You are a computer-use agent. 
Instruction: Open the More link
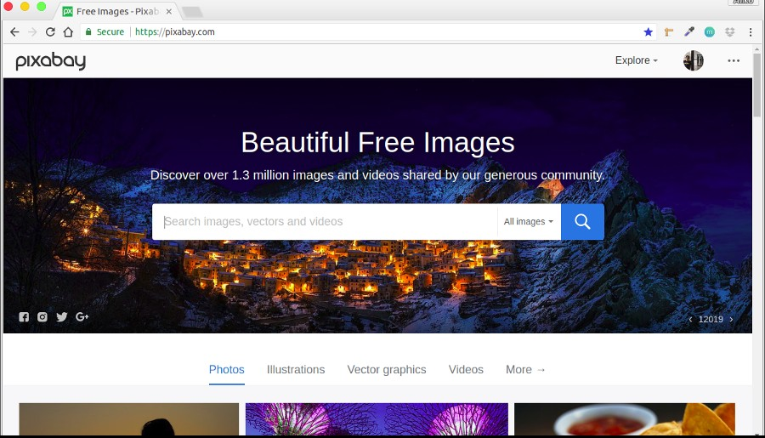pyautogui.click(x=525, y=370)
